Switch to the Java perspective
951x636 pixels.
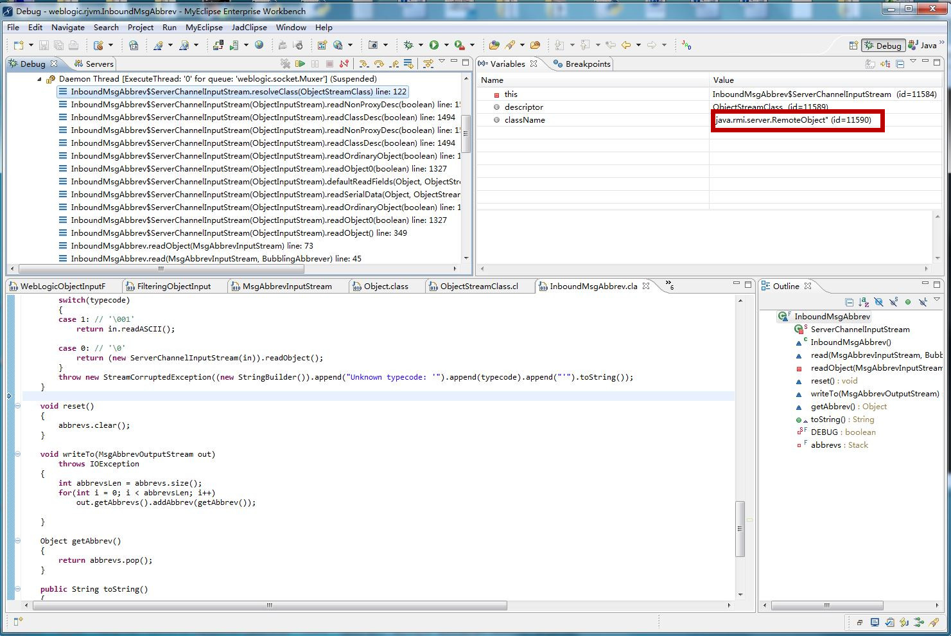click(x=923, y=45)
